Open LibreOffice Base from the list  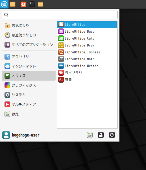(87, 31)
